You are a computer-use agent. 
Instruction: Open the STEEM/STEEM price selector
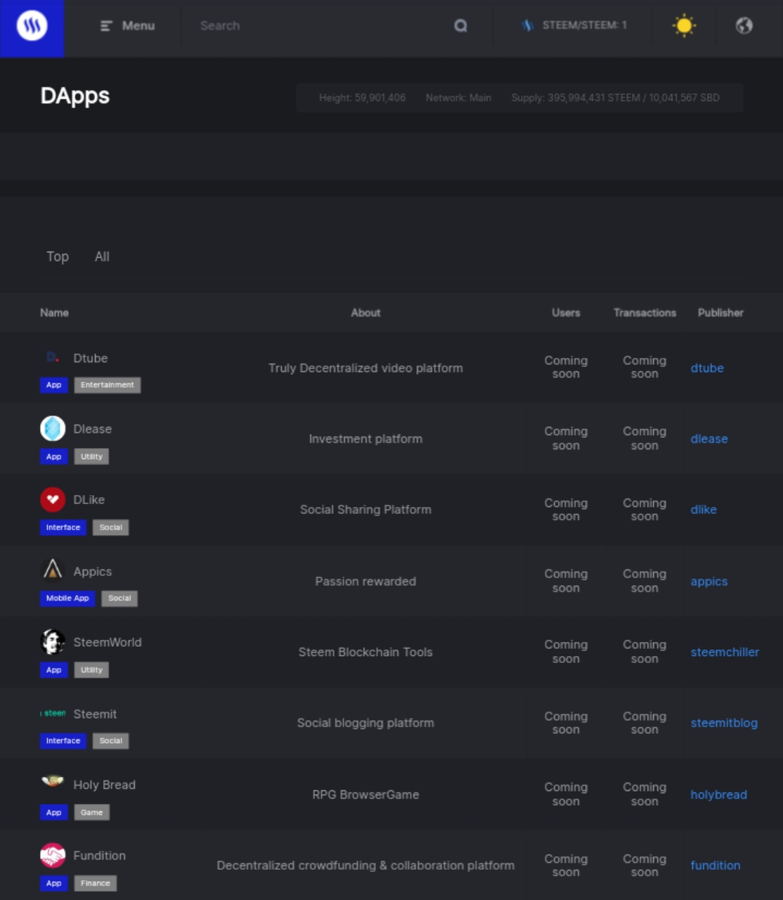point(574,25)
